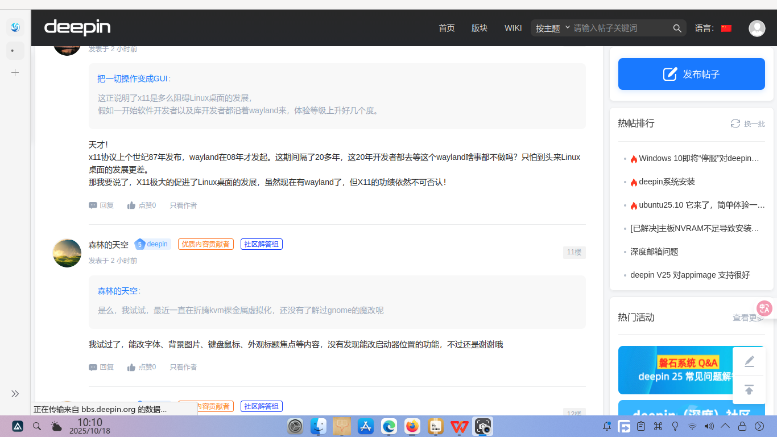Screen dimensions: 777x437
Task: Click username 森林的天空 on 11楼
Action: 109,245
